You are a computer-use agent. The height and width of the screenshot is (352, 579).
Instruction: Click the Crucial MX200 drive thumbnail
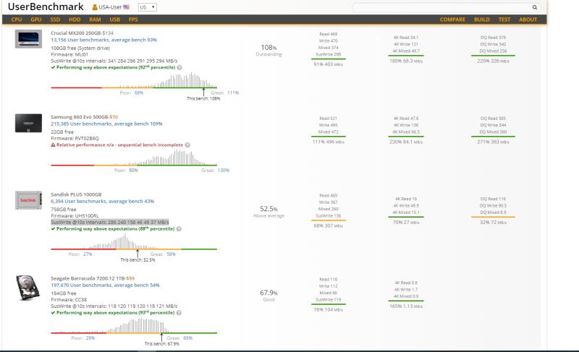click(28, 39)
